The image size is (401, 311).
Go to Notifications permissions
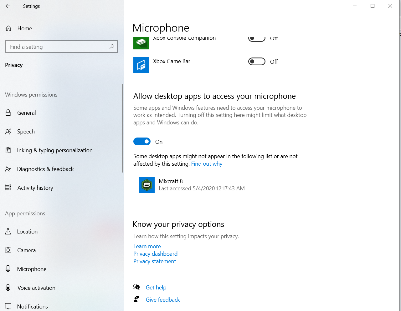coord(33,307)
